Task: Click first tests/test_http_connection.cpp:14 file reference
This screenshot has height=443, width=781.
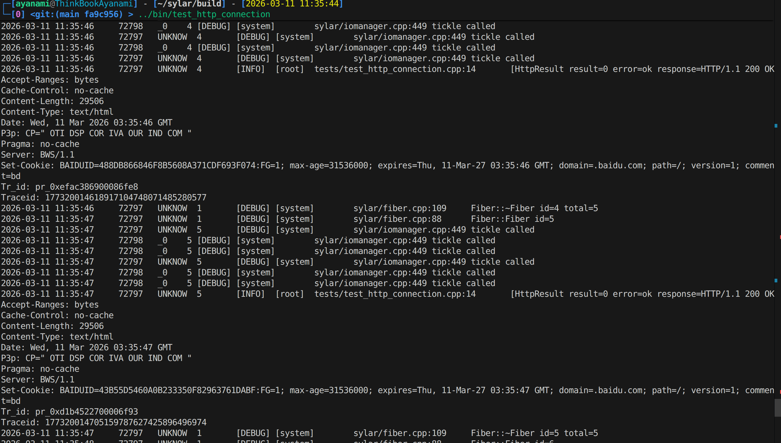Action: coord(395,69)
